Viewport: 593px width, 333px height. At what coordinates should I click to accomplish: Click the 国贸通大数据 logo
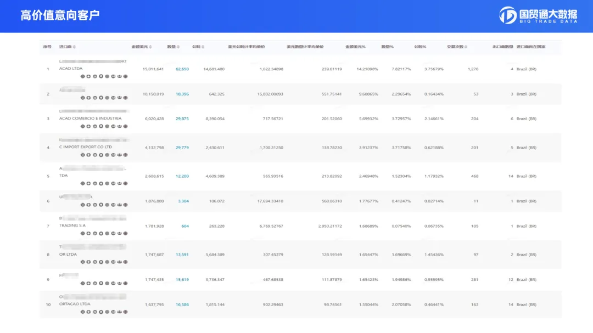pyautogui.click(x=538, y=15)
